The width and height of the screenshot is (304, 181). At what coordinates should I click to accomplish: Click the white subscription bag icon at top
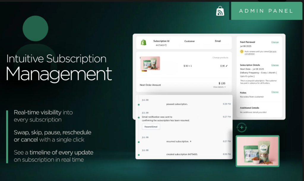[220, 11]
